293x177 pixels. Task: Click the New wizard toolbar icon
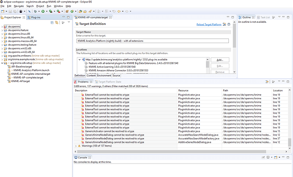coord(3,11)
